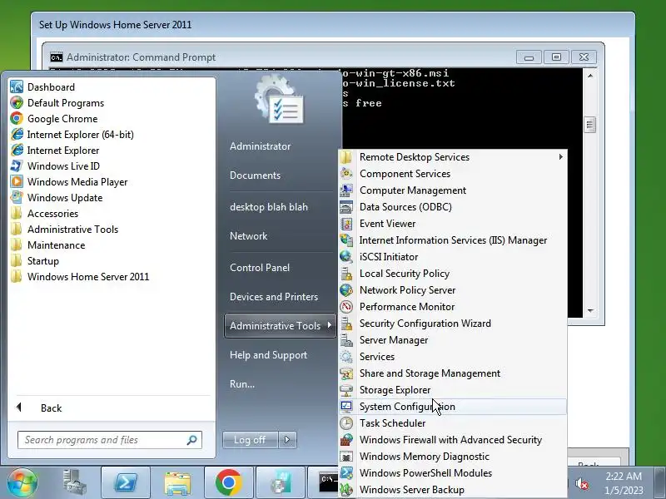
Task: Open Windows Server Backup icon
Action: [346, 489]
